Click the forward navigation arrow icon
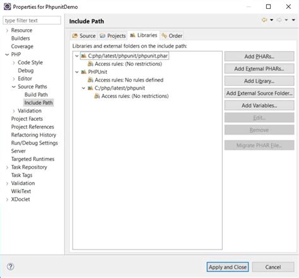 279,20
